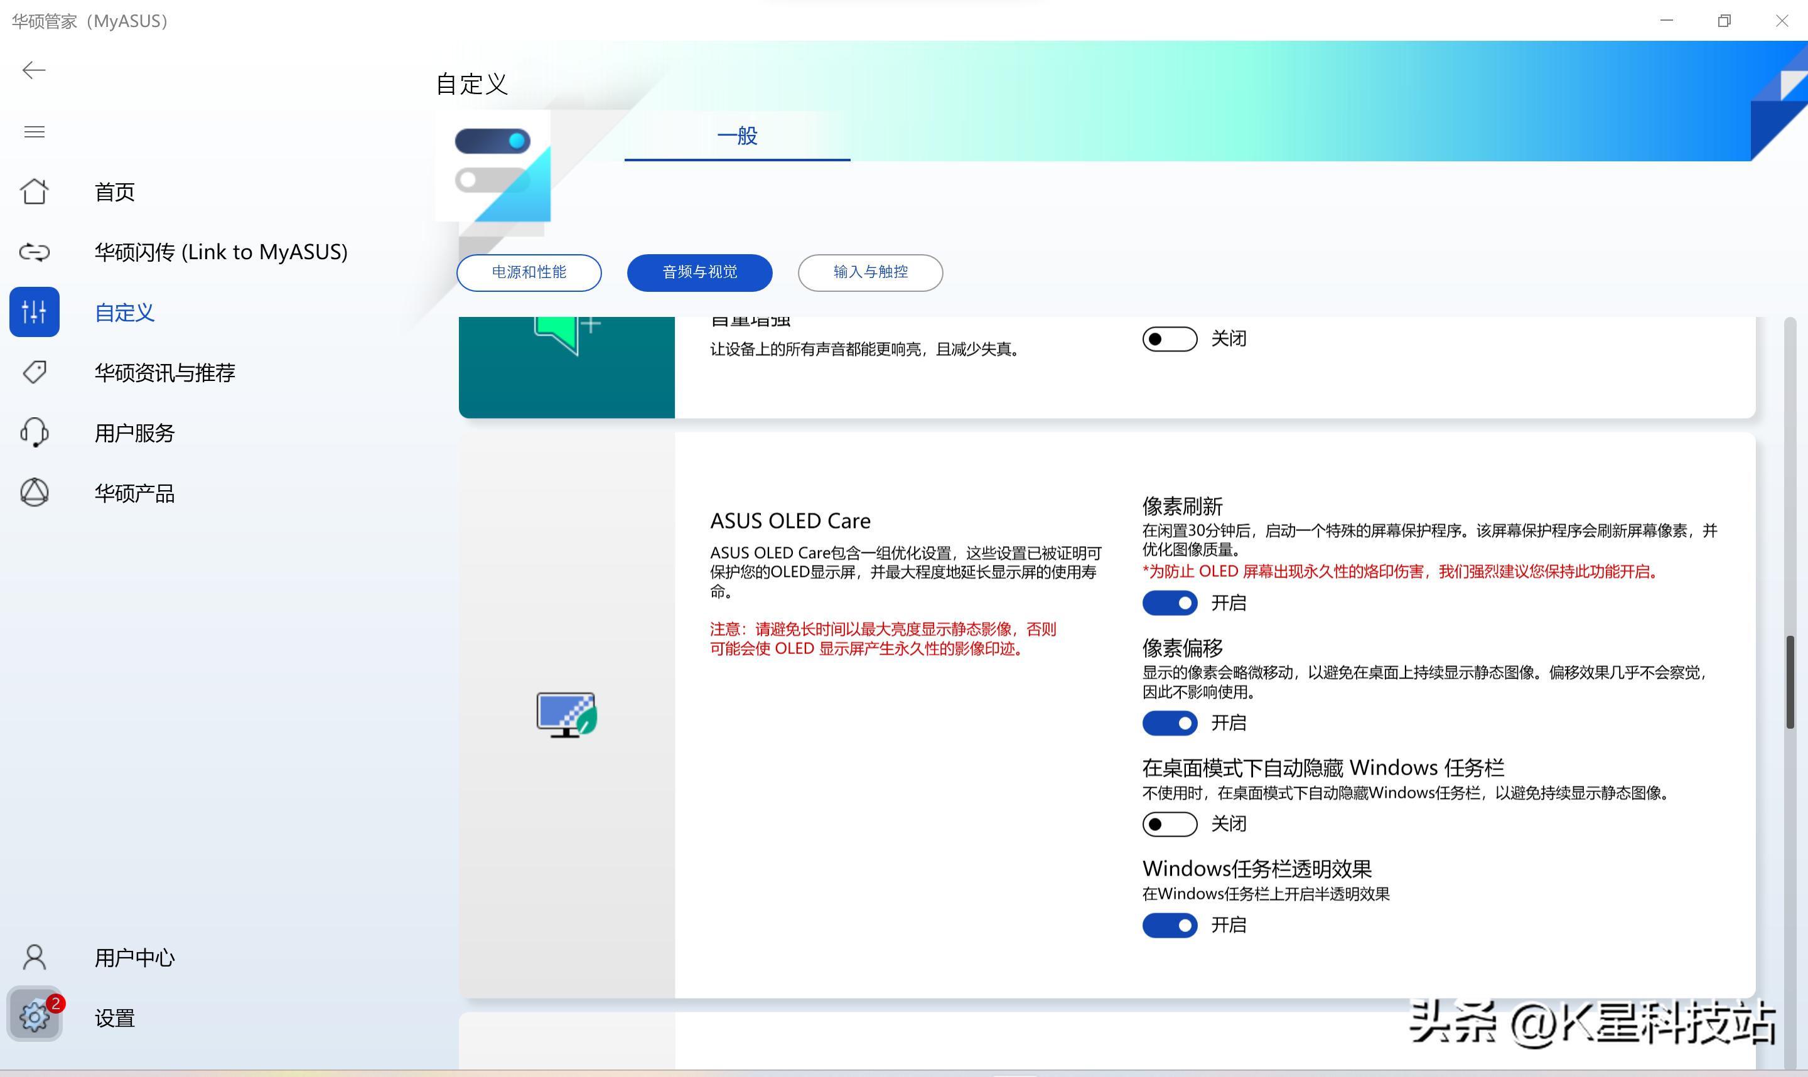The image size is (1808, 1077).
Task: Select the 音频与视觉 category tab
Action: [699, 273]
